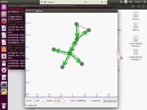
Task: Click the upper-right network node
Action: pos(89,30)
